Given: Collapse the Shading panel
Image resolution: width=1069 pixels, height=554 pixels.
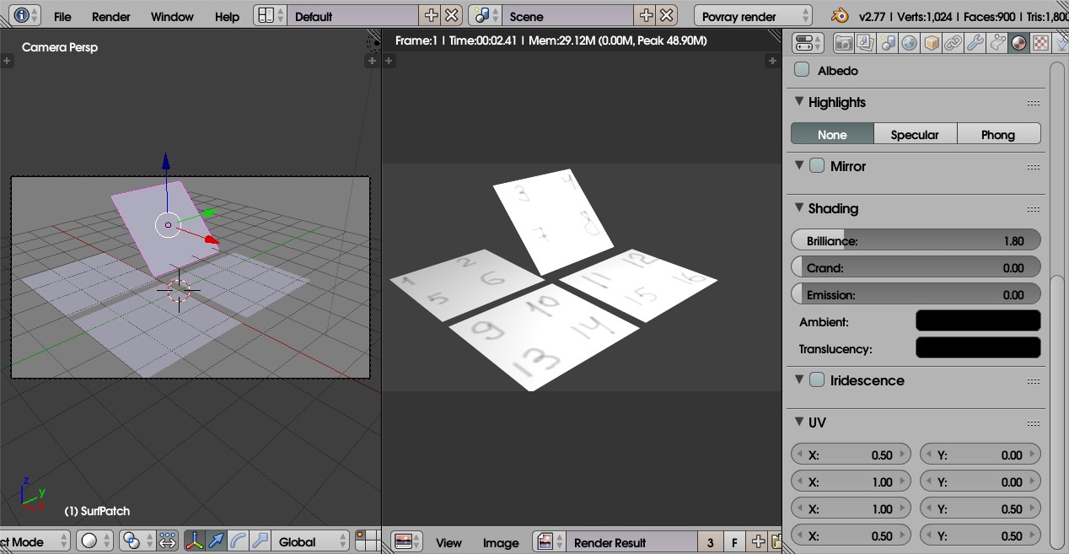Looking at the screenshot, I should [x=799, y=208].
